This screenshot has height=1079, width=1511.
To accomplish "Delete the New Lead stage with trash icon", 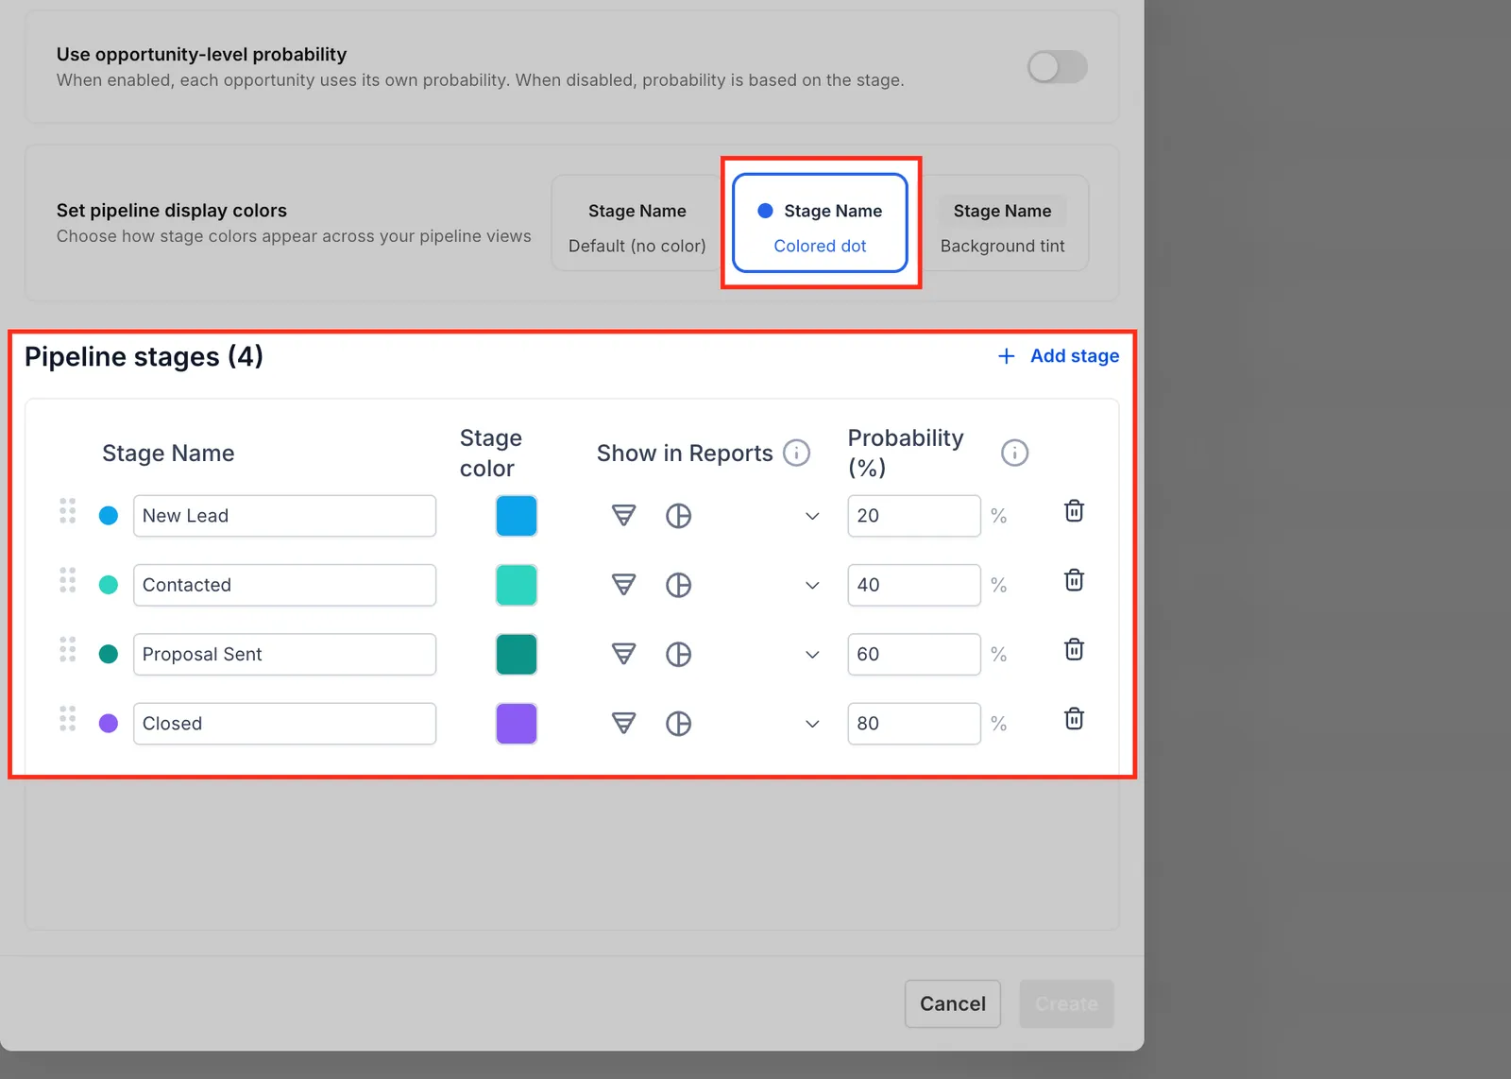I will (x=1074, y=511).
